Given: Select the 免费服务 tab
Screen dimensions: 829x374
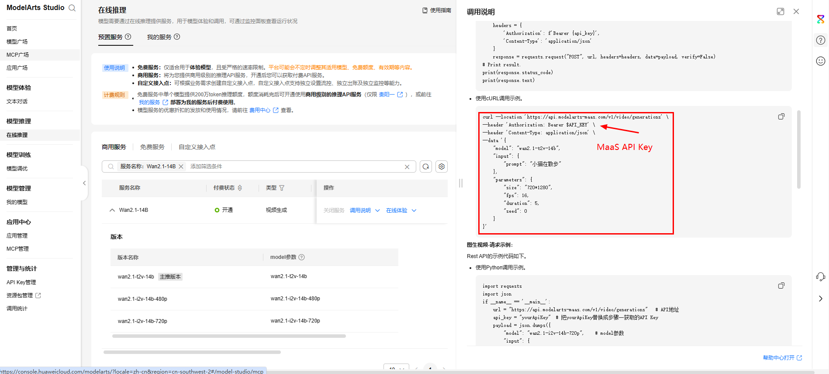Looking at the screenshot, I should click(152, 147).
